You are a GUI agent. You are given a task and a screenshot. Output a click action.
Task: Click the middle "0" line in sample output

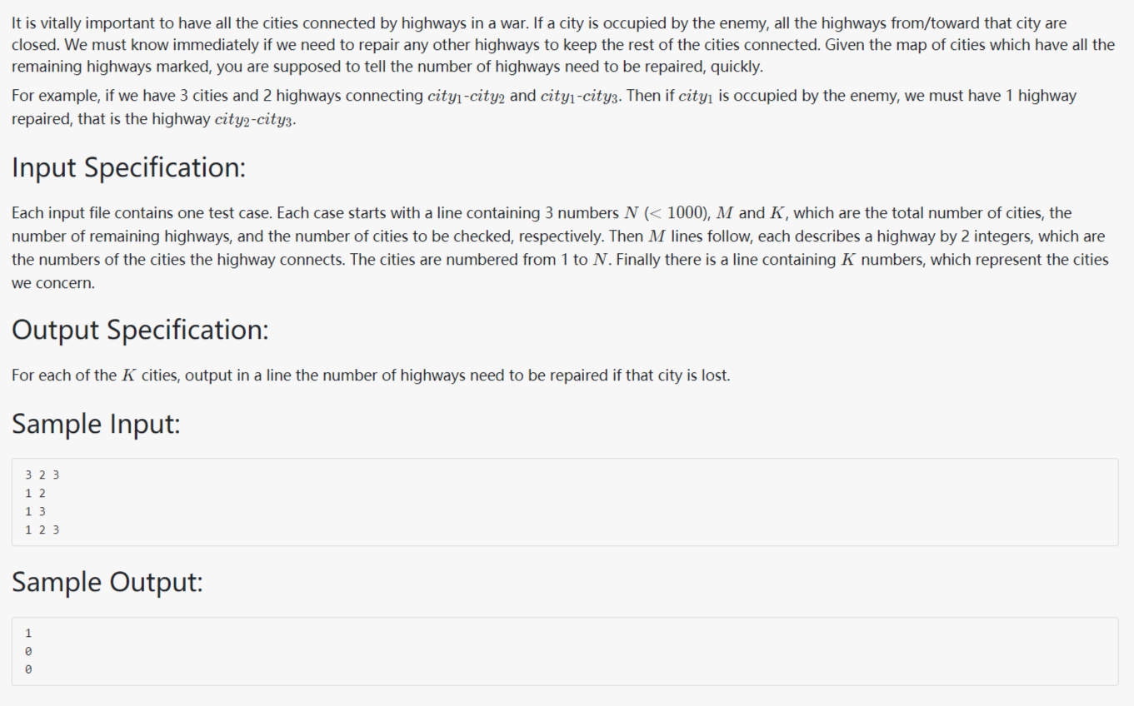click(28, 651)
